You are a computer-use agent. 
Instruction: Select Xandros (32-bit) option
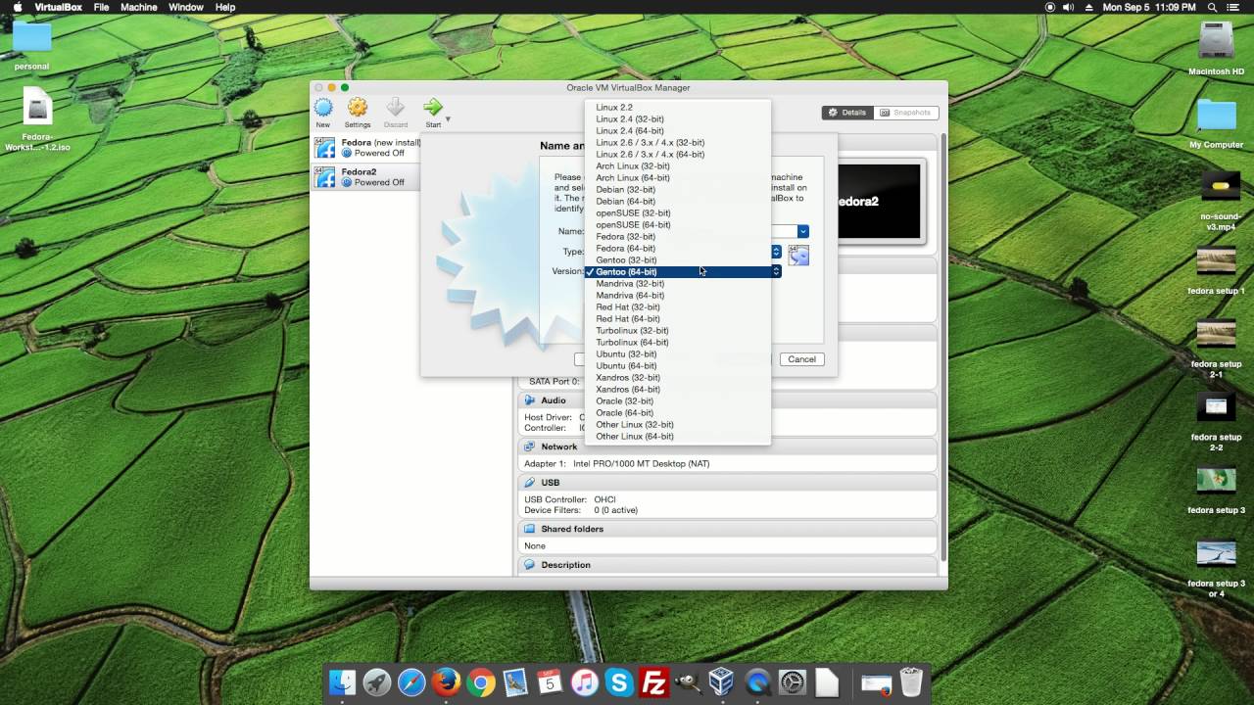click(x=677, y=377)
